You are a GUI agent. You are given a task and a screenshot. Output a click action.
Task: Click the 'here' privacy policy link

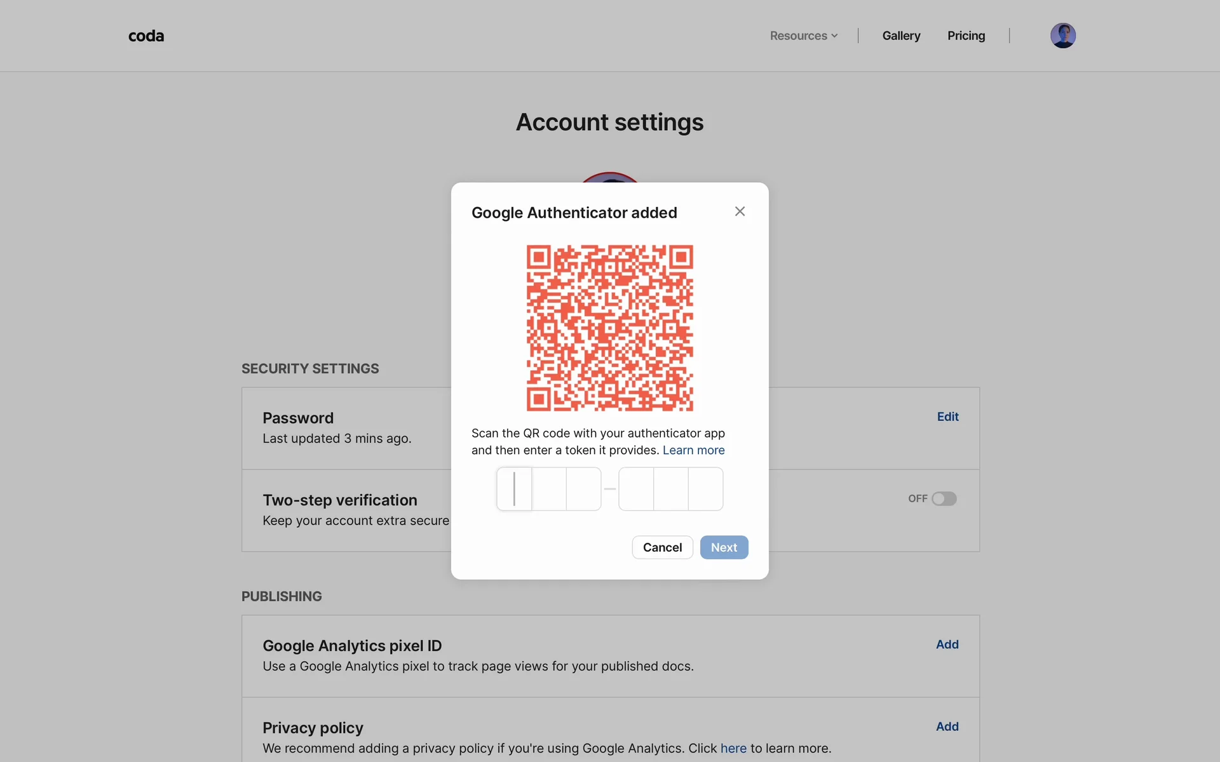(x=733, y=749)
